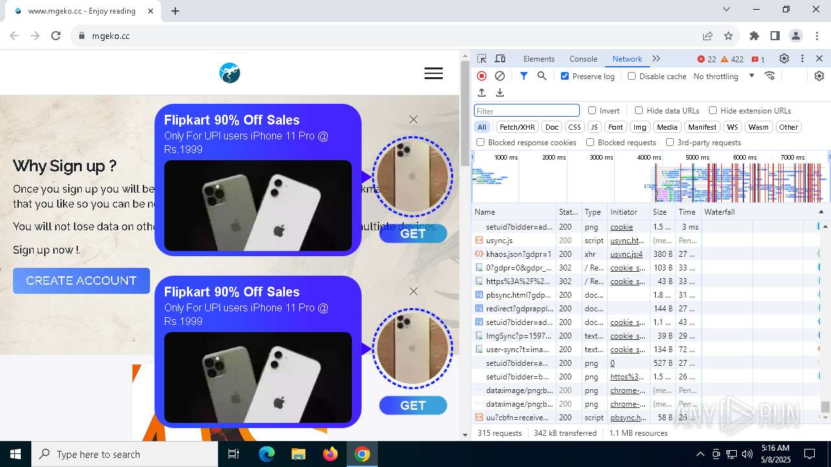
Task: Export HAR file download icon
Action: 500,93
